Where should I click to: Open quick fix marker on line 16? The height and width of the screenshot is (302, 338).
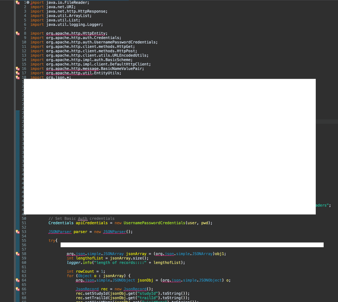click(18, 69)
